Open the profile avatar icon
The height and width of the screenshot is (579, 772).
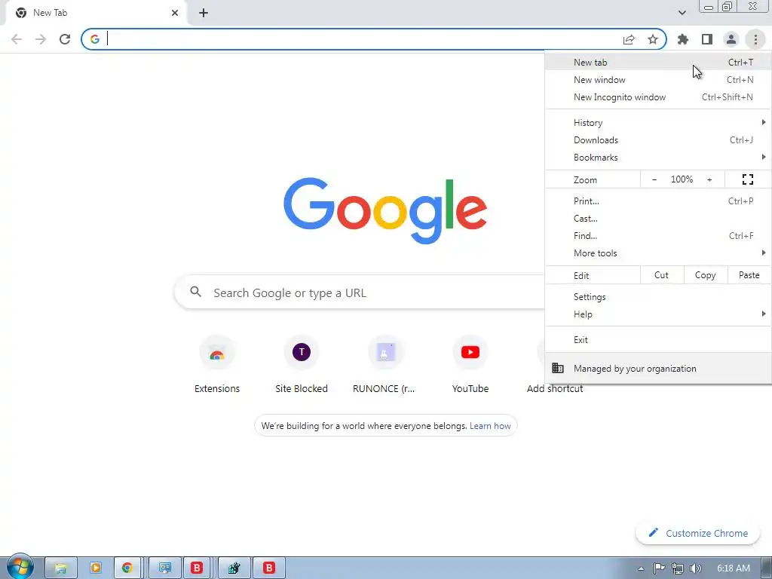[x=731, y=39]
